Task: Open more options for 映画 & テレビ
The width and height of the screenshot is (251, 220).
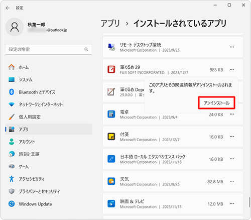Action: [x=232, y=204]
